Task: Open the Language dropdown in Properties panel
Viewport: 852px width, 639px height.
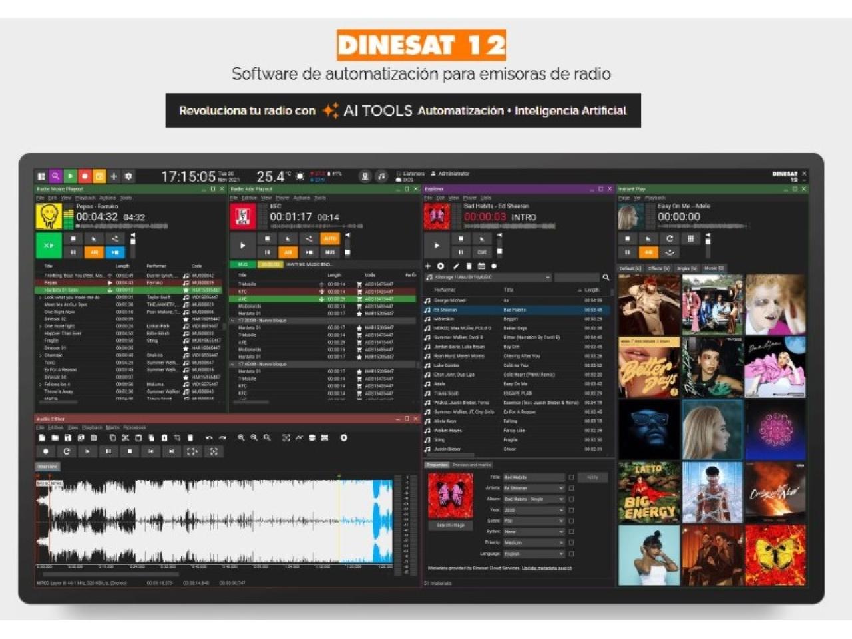Action: point(534,554)
